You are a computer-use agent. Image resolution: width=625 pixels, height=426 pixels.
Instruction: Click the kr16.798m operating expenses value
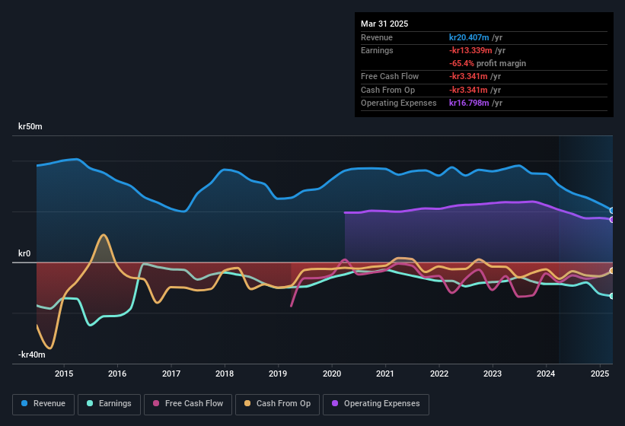469,103
